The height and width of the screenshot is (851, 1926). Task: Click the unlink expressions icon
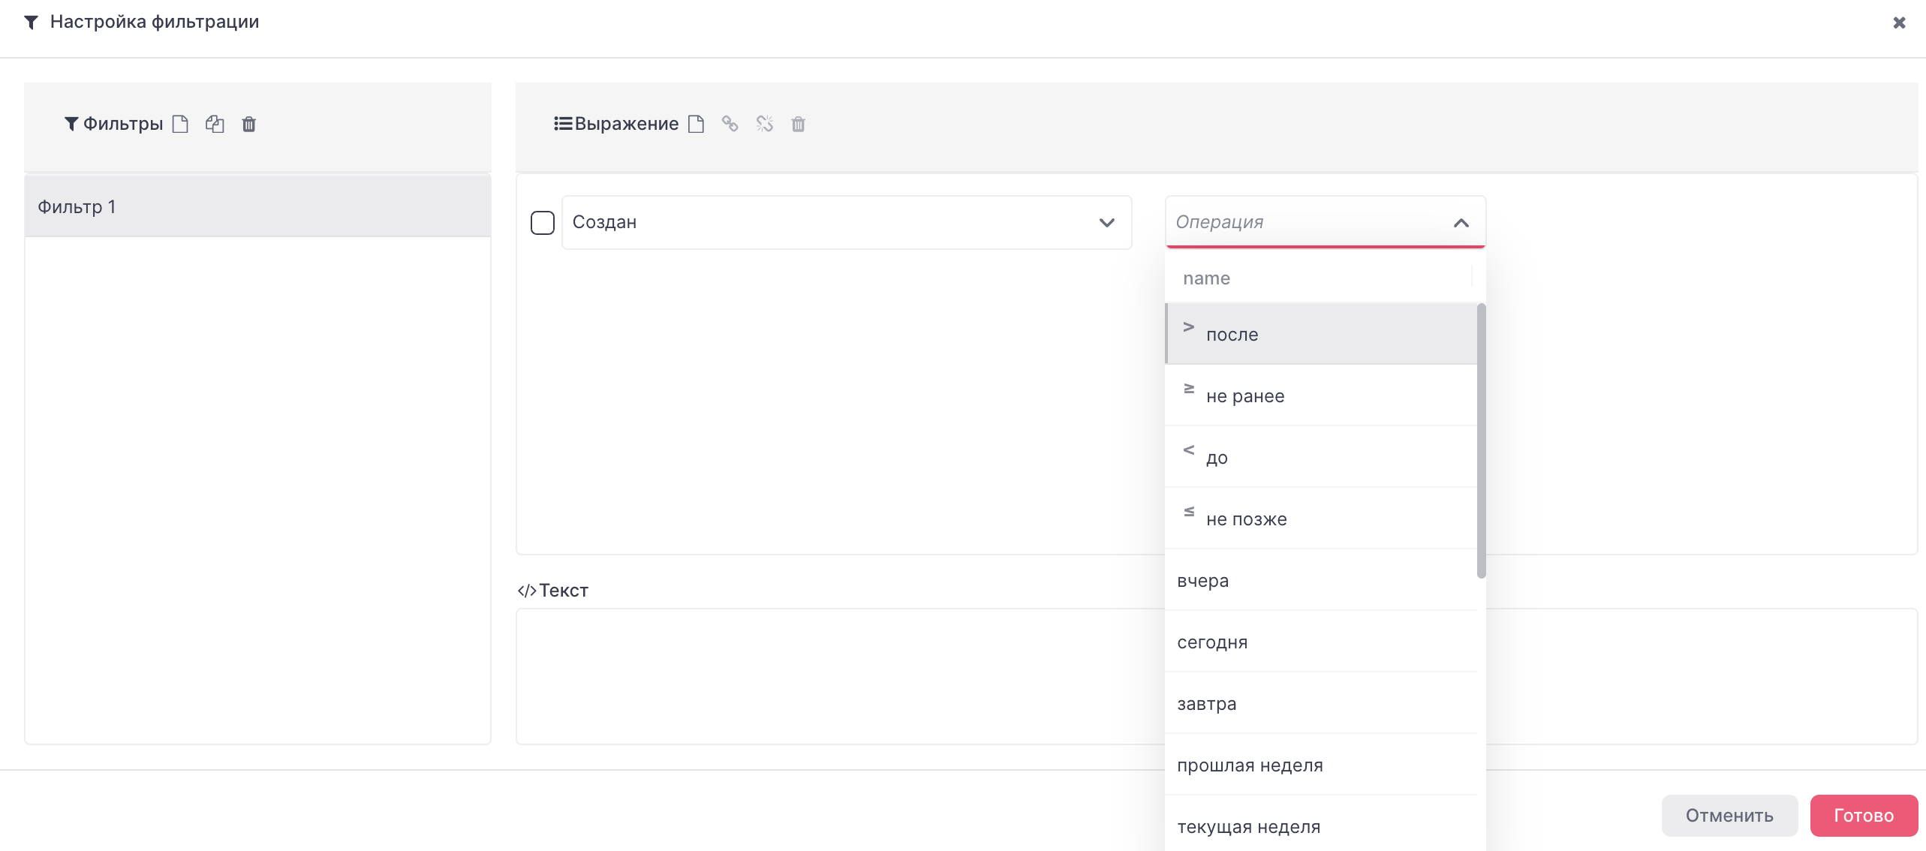click(x=764, y=124)
